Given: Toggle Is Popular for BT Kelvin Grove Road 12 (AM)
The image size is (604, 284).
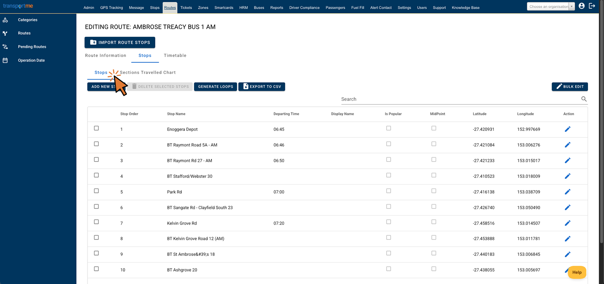Looking at the screenshot, I should [x=388, y=237].
